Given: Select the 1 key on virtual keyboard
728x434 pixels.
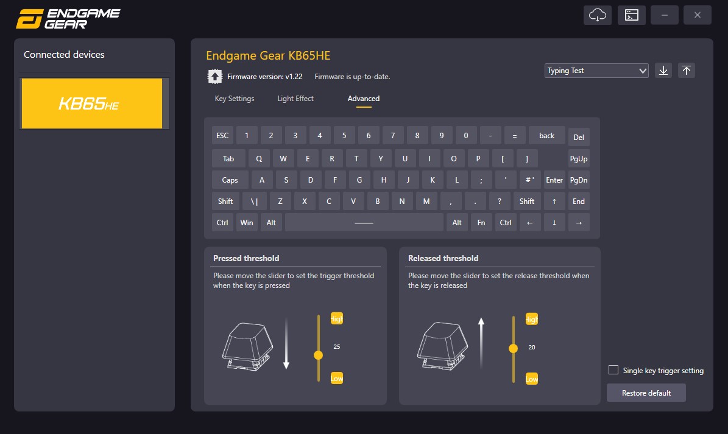Looking at the screenshot, I should [247, 135].
